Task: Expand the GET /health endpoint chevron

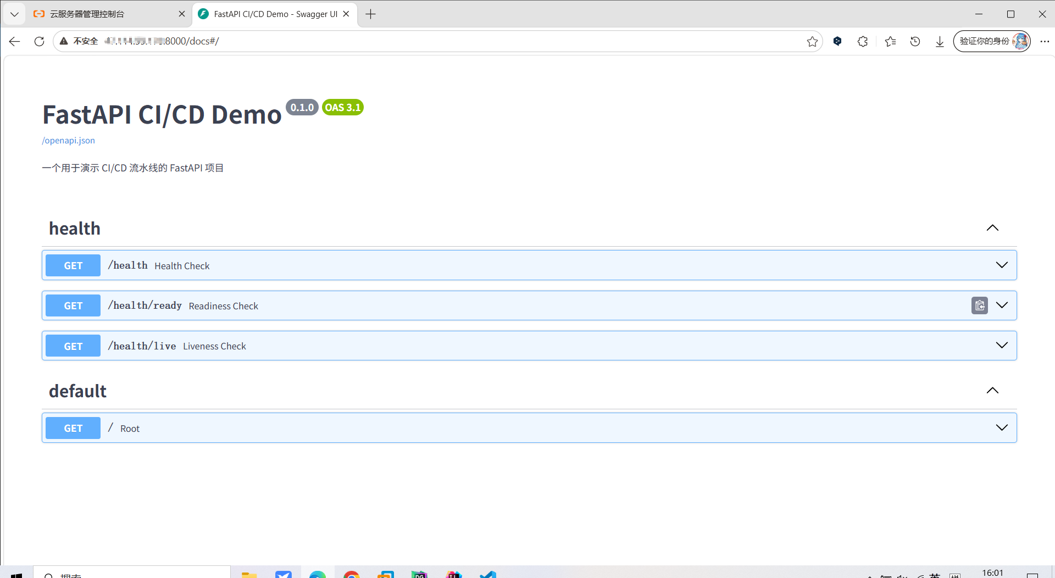Action: 1002,265
